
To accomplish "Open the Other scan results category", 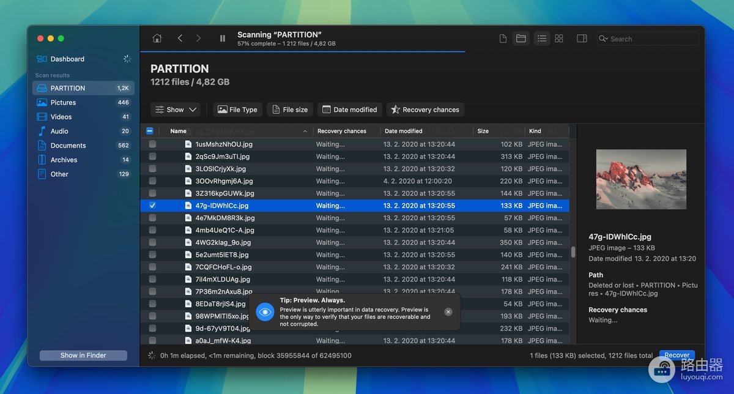I will (x=83, y=174).
